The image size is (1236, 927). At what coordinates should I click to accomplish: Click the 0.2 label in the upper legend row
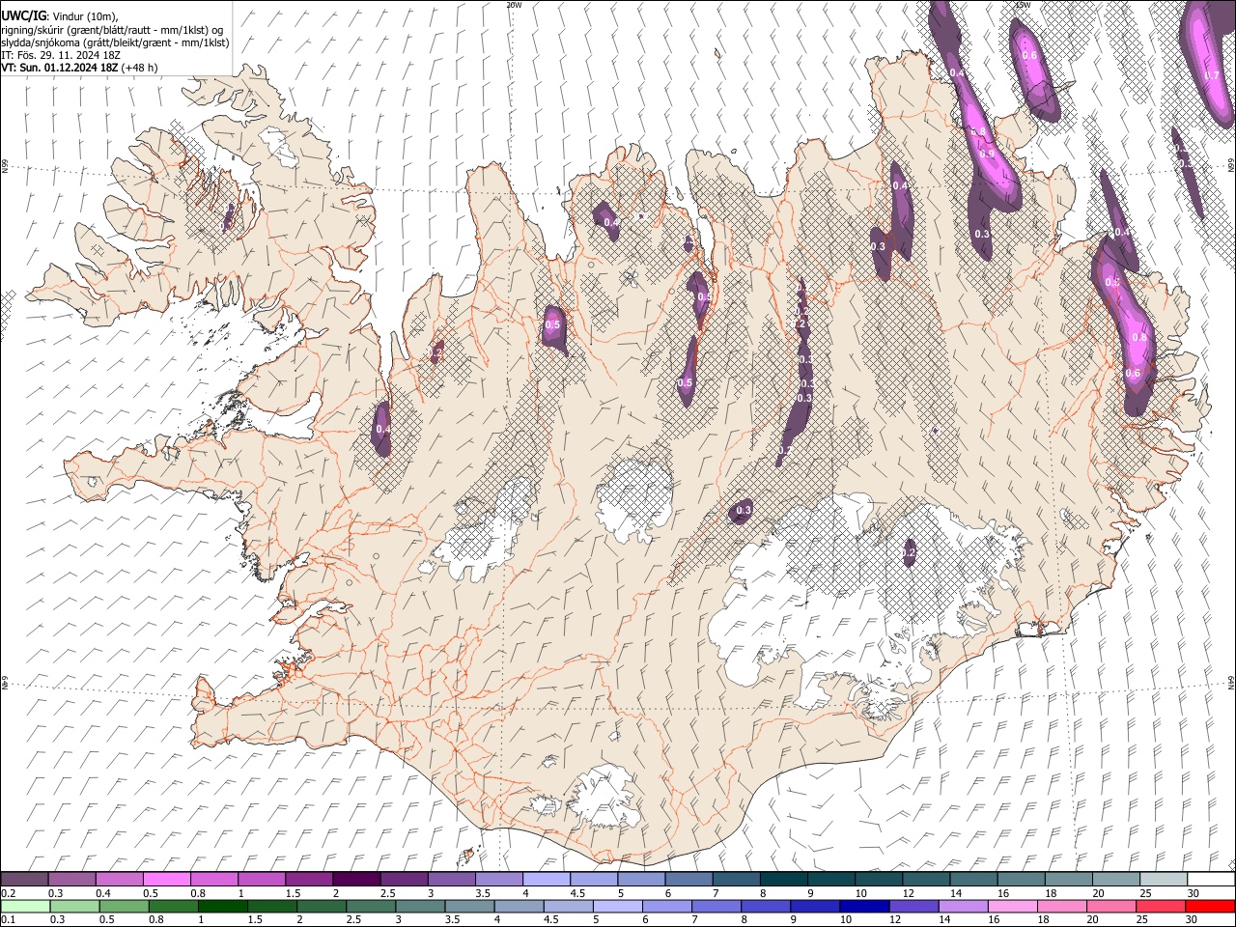[8, 893]
